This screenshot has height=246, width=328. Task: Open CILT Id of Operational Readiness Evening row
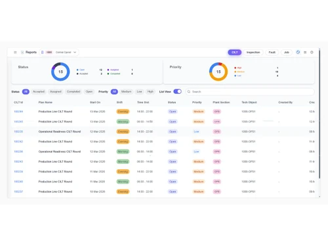(18, 132)
